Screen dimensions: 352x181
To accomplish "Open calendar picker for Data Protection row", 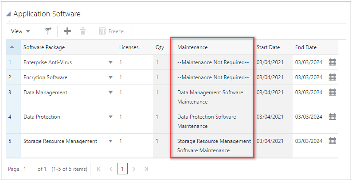I will click(x=332, y=117).
